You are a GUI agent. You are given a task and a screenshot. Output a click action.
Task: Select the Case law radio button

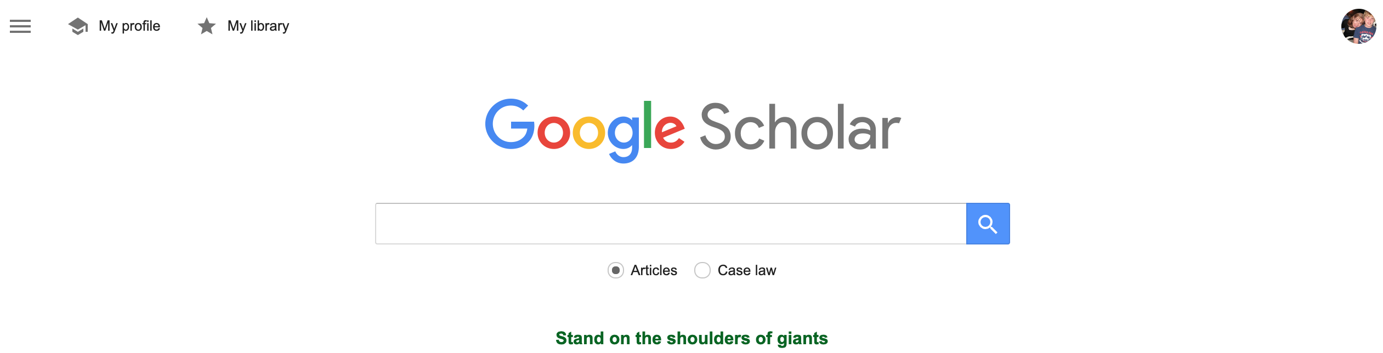pos(702,270)
